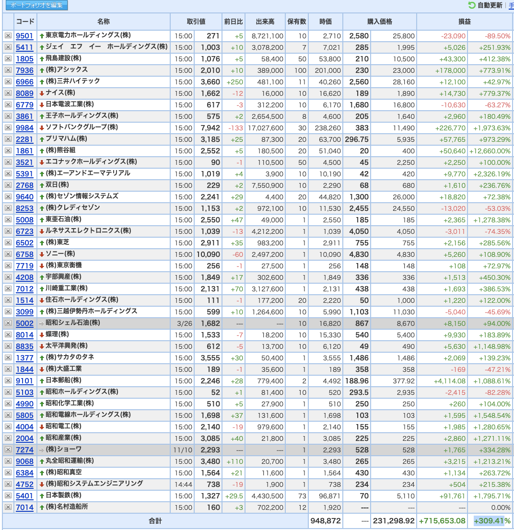Image resolution: width=514 pixels, height=530 pixels.
Task: Click the +12,660.00% gain for 1861
Action: [x=490, y=151]
